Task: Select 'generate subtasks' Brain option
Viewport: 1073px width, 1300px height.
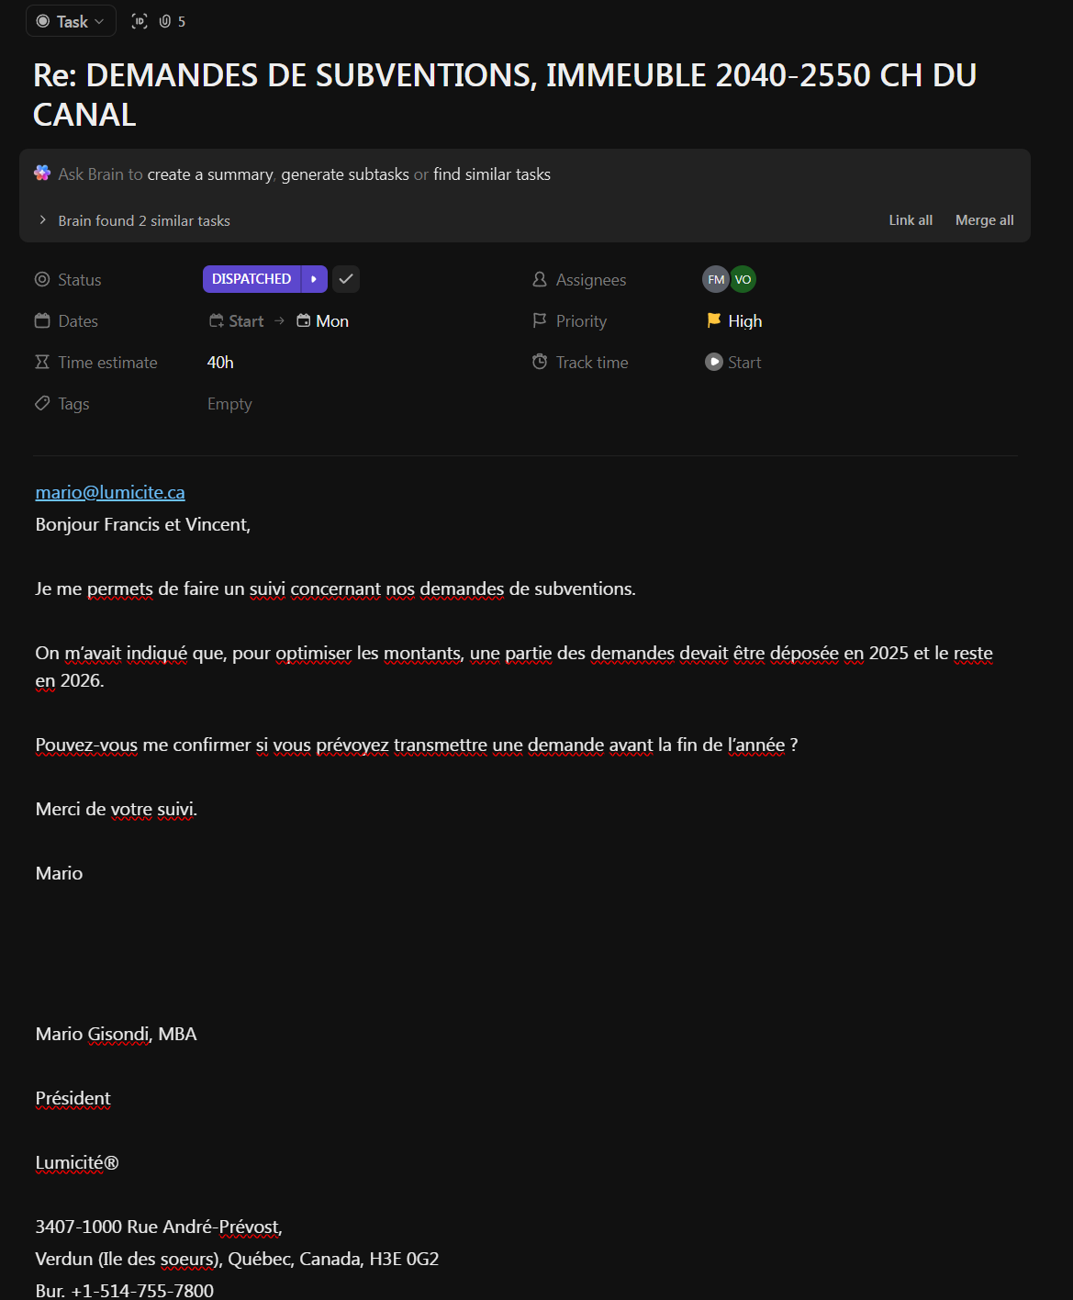Action: (x=345, y=174)
